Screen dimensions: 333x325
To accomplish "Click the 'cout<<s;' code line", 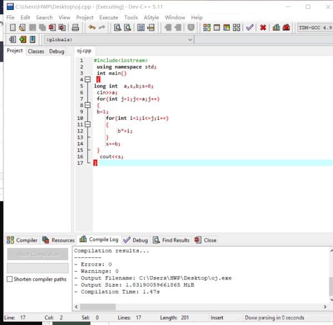I will click(x=112, y=156).
